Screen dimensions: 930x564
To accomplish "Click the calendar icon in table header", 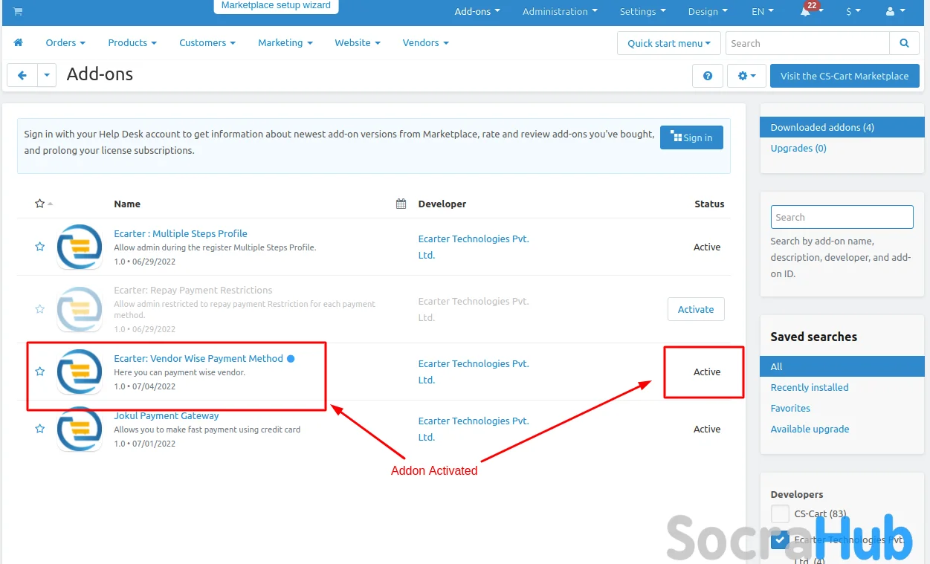I will 401,204.
